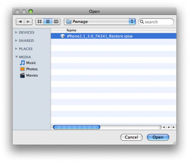Click the folder icon beside Pwnage
189x162 pixels.
click(x=68, y=21)
